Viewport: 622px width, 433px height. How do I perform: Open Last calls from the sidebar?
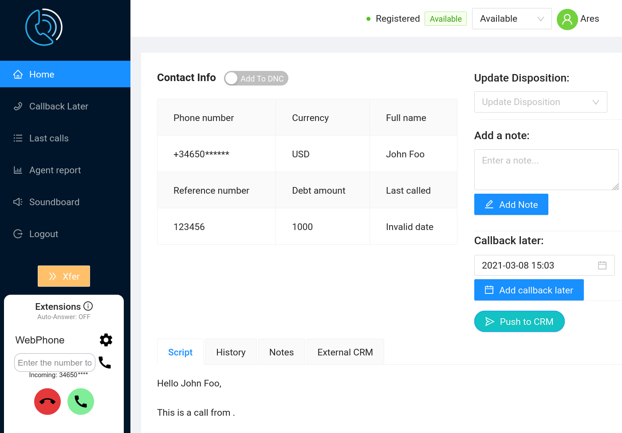click(x=49, y=138)
